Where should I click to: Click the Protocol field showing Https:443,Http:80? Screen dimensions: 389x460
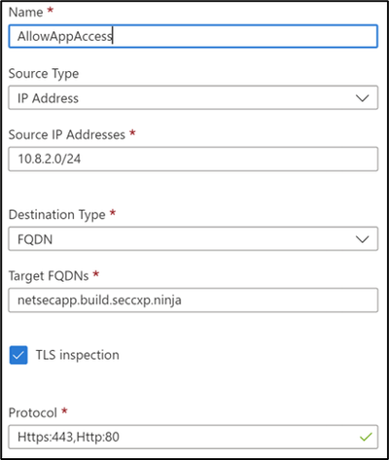click(194, 437)
